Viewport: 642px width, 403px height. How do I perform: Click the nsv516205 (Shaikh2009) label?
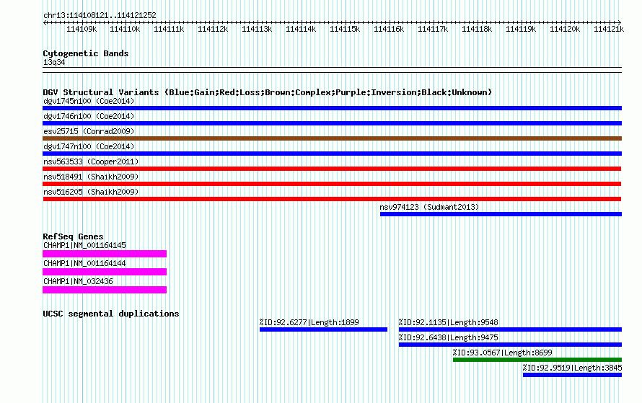tap(91, 192)
